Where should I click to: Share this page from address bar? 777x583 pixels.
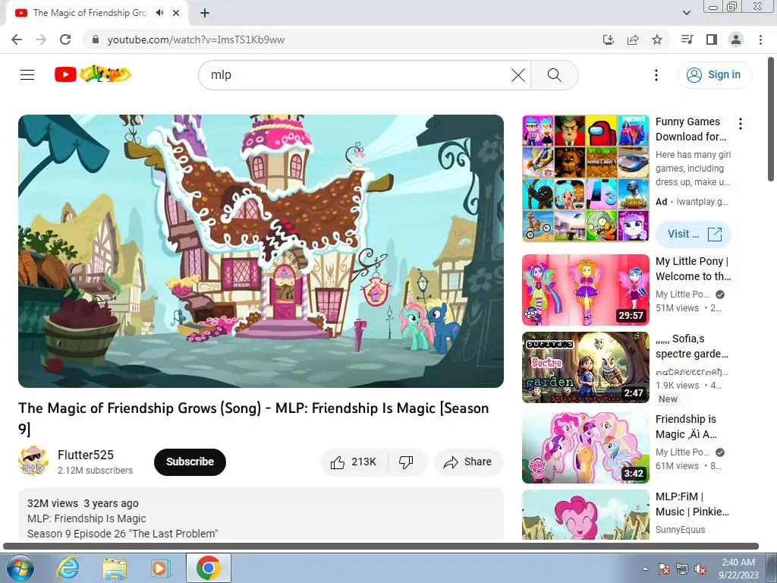click(x=633, y=39)
